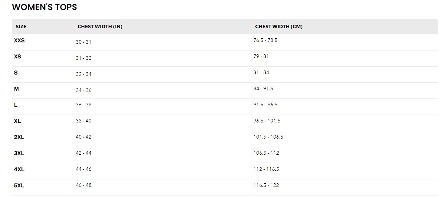442x198 pixels.
Task: Select the S size label
Action: pos(16,73)
